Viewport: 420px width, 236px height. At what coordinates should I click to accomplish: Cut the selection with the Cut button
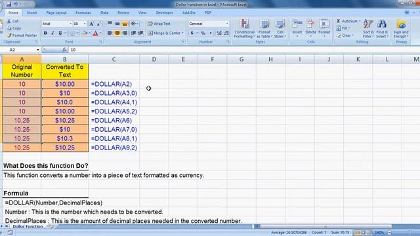click(x=13, y=21)
